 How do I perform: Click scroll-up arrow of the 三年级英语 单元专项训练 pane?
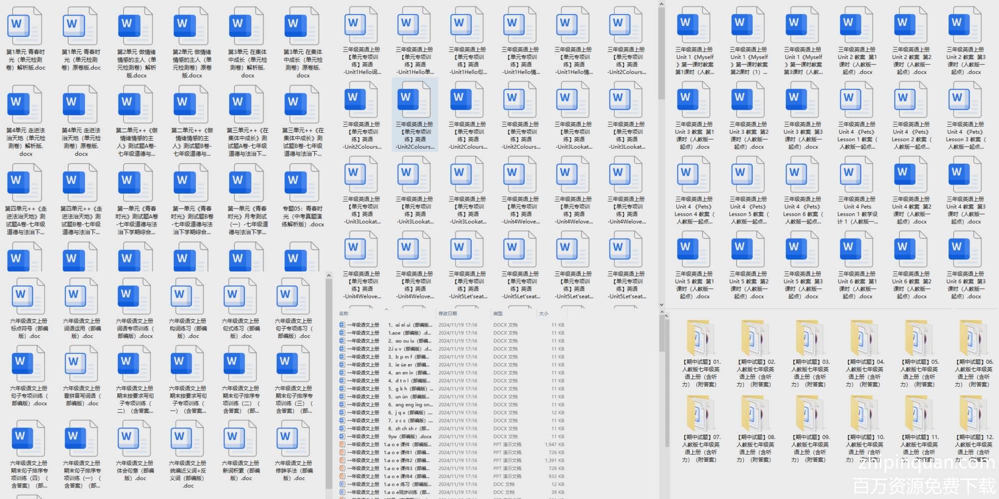click(x=661, y=4)
